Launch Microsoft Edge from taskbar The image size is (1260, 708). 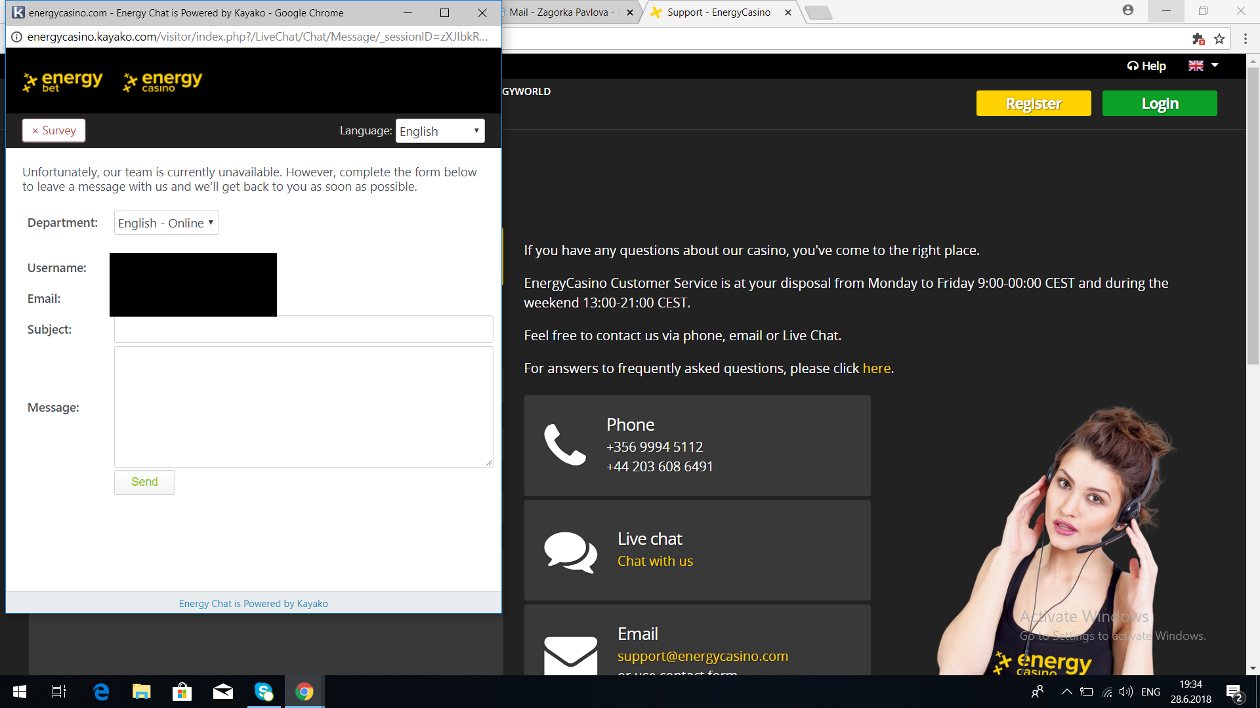coord(101,692)
